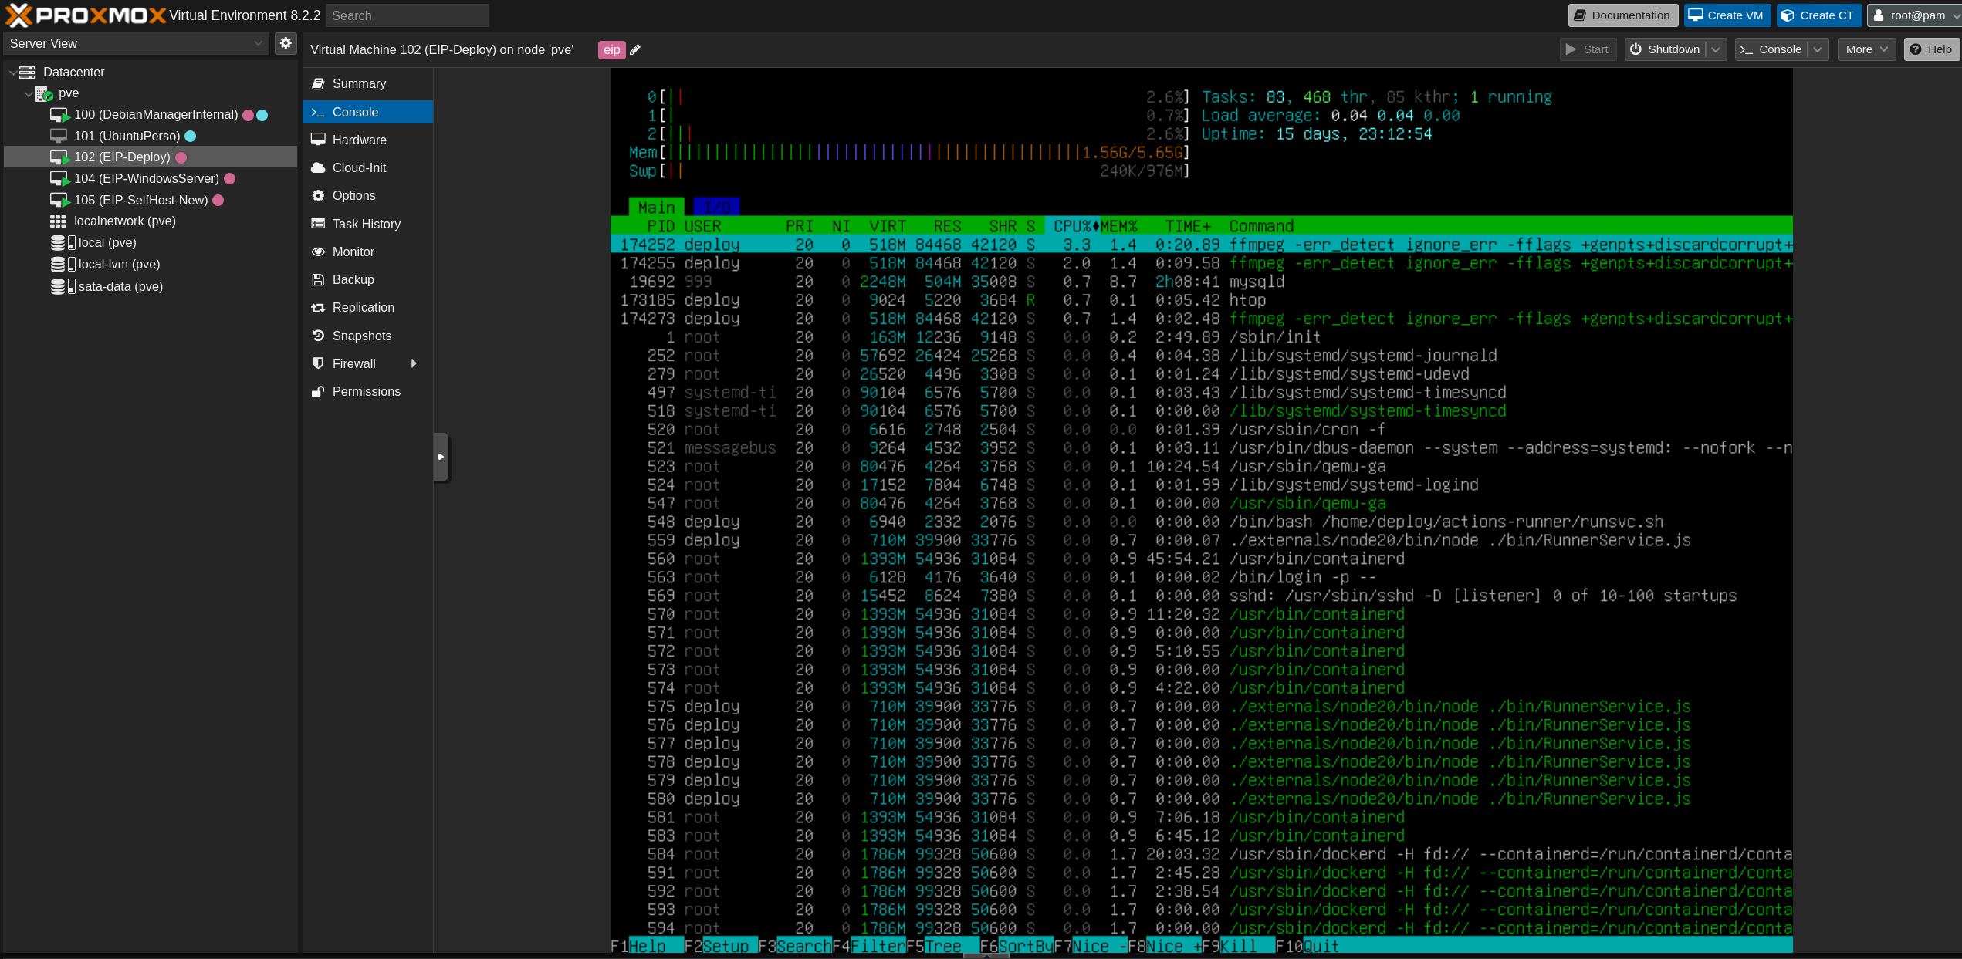Click the sata-data storage icon
This screenshot has width=1962, height=959.
(x=63, y=286)
